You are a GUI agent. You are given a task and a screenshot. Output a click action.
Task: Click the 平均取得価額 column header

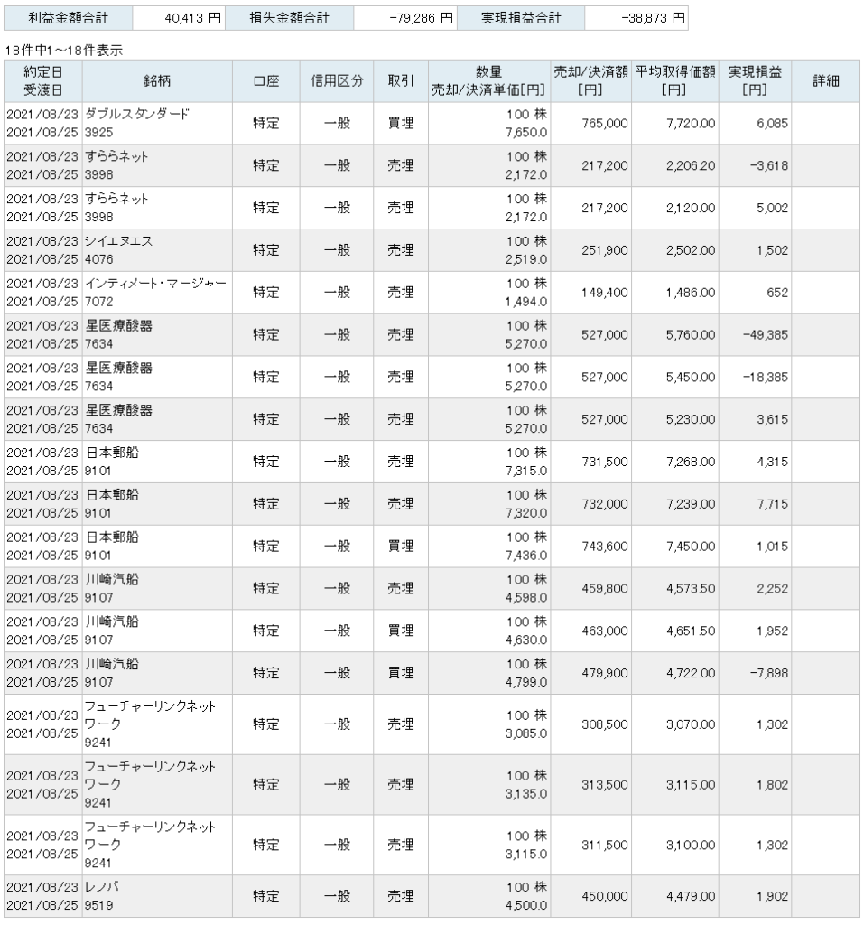coord(675,80)
